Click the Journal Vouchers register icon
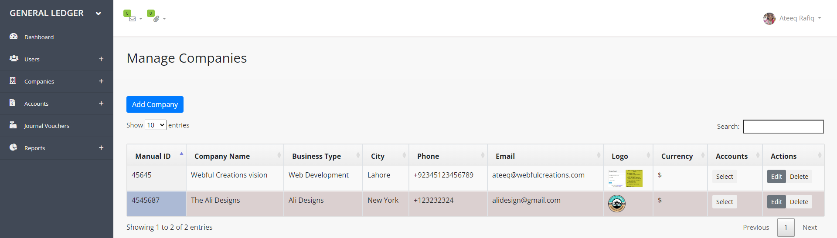837x238 pixels. coord(13,125)
